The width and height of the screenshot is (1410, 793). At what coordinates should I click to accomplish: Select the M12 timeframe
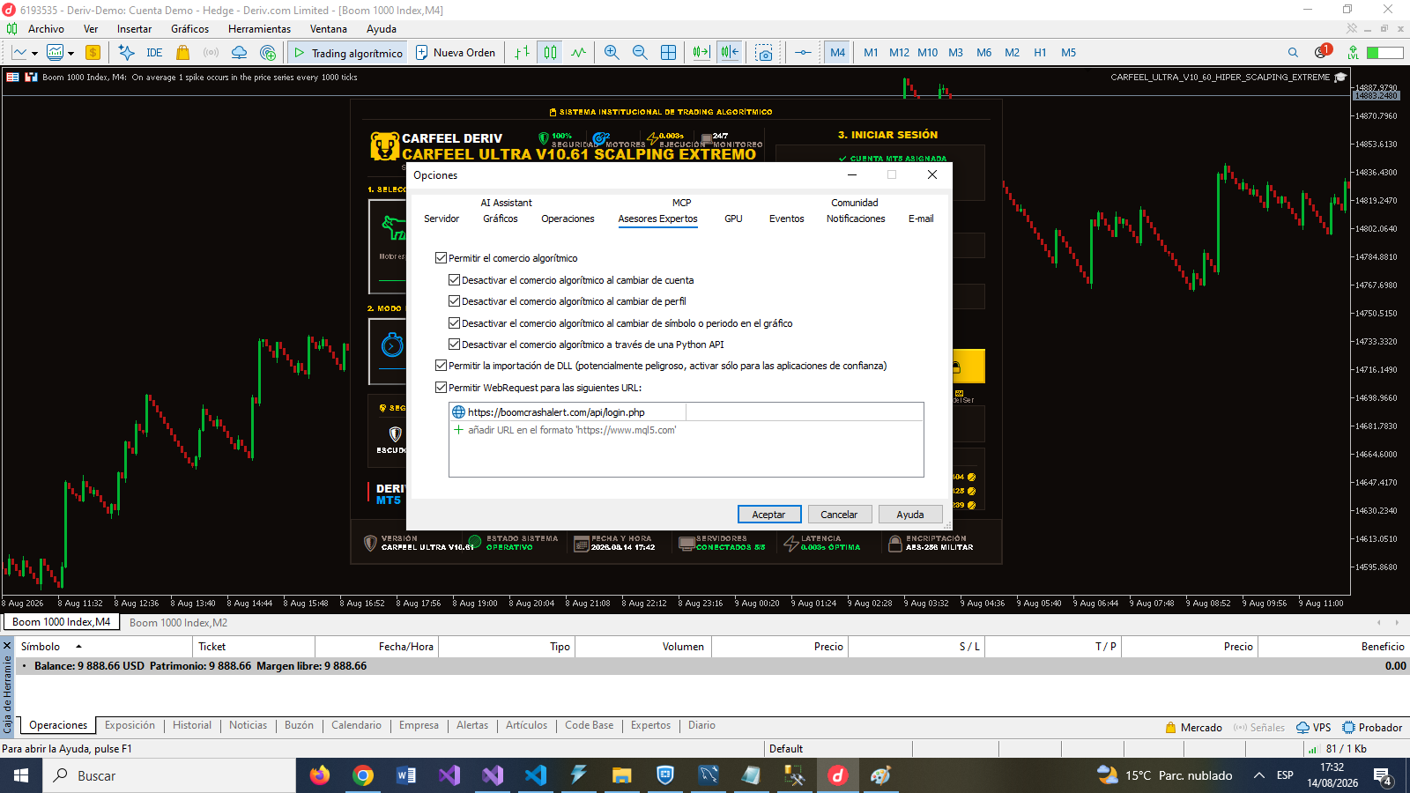click(899, 53)
